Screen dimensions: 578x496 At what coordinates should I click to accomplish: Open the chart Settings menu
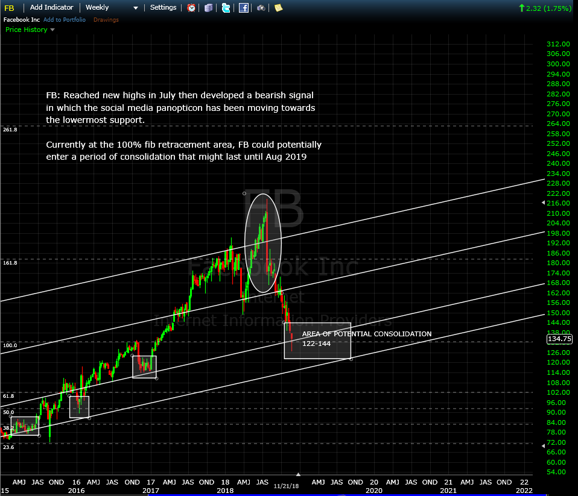click(x=163, y=7)
